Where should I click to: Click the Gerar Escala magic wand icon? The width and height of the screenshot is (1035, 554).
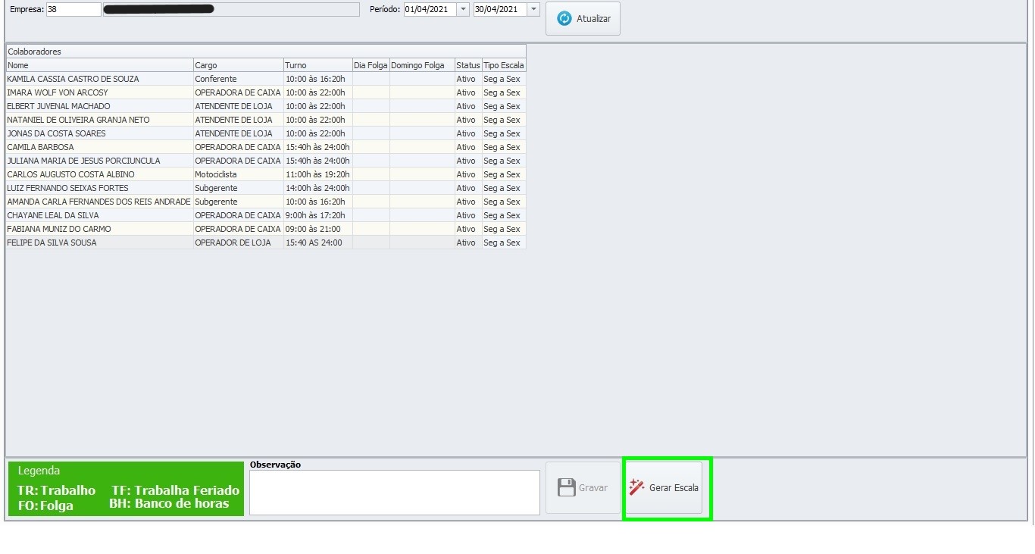(x=636, y=487)
